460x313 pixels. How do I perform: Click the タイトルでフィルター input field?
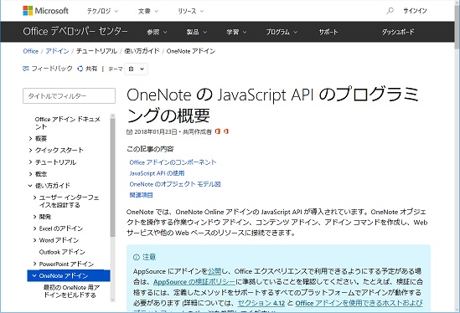click(x=69, y=96)
